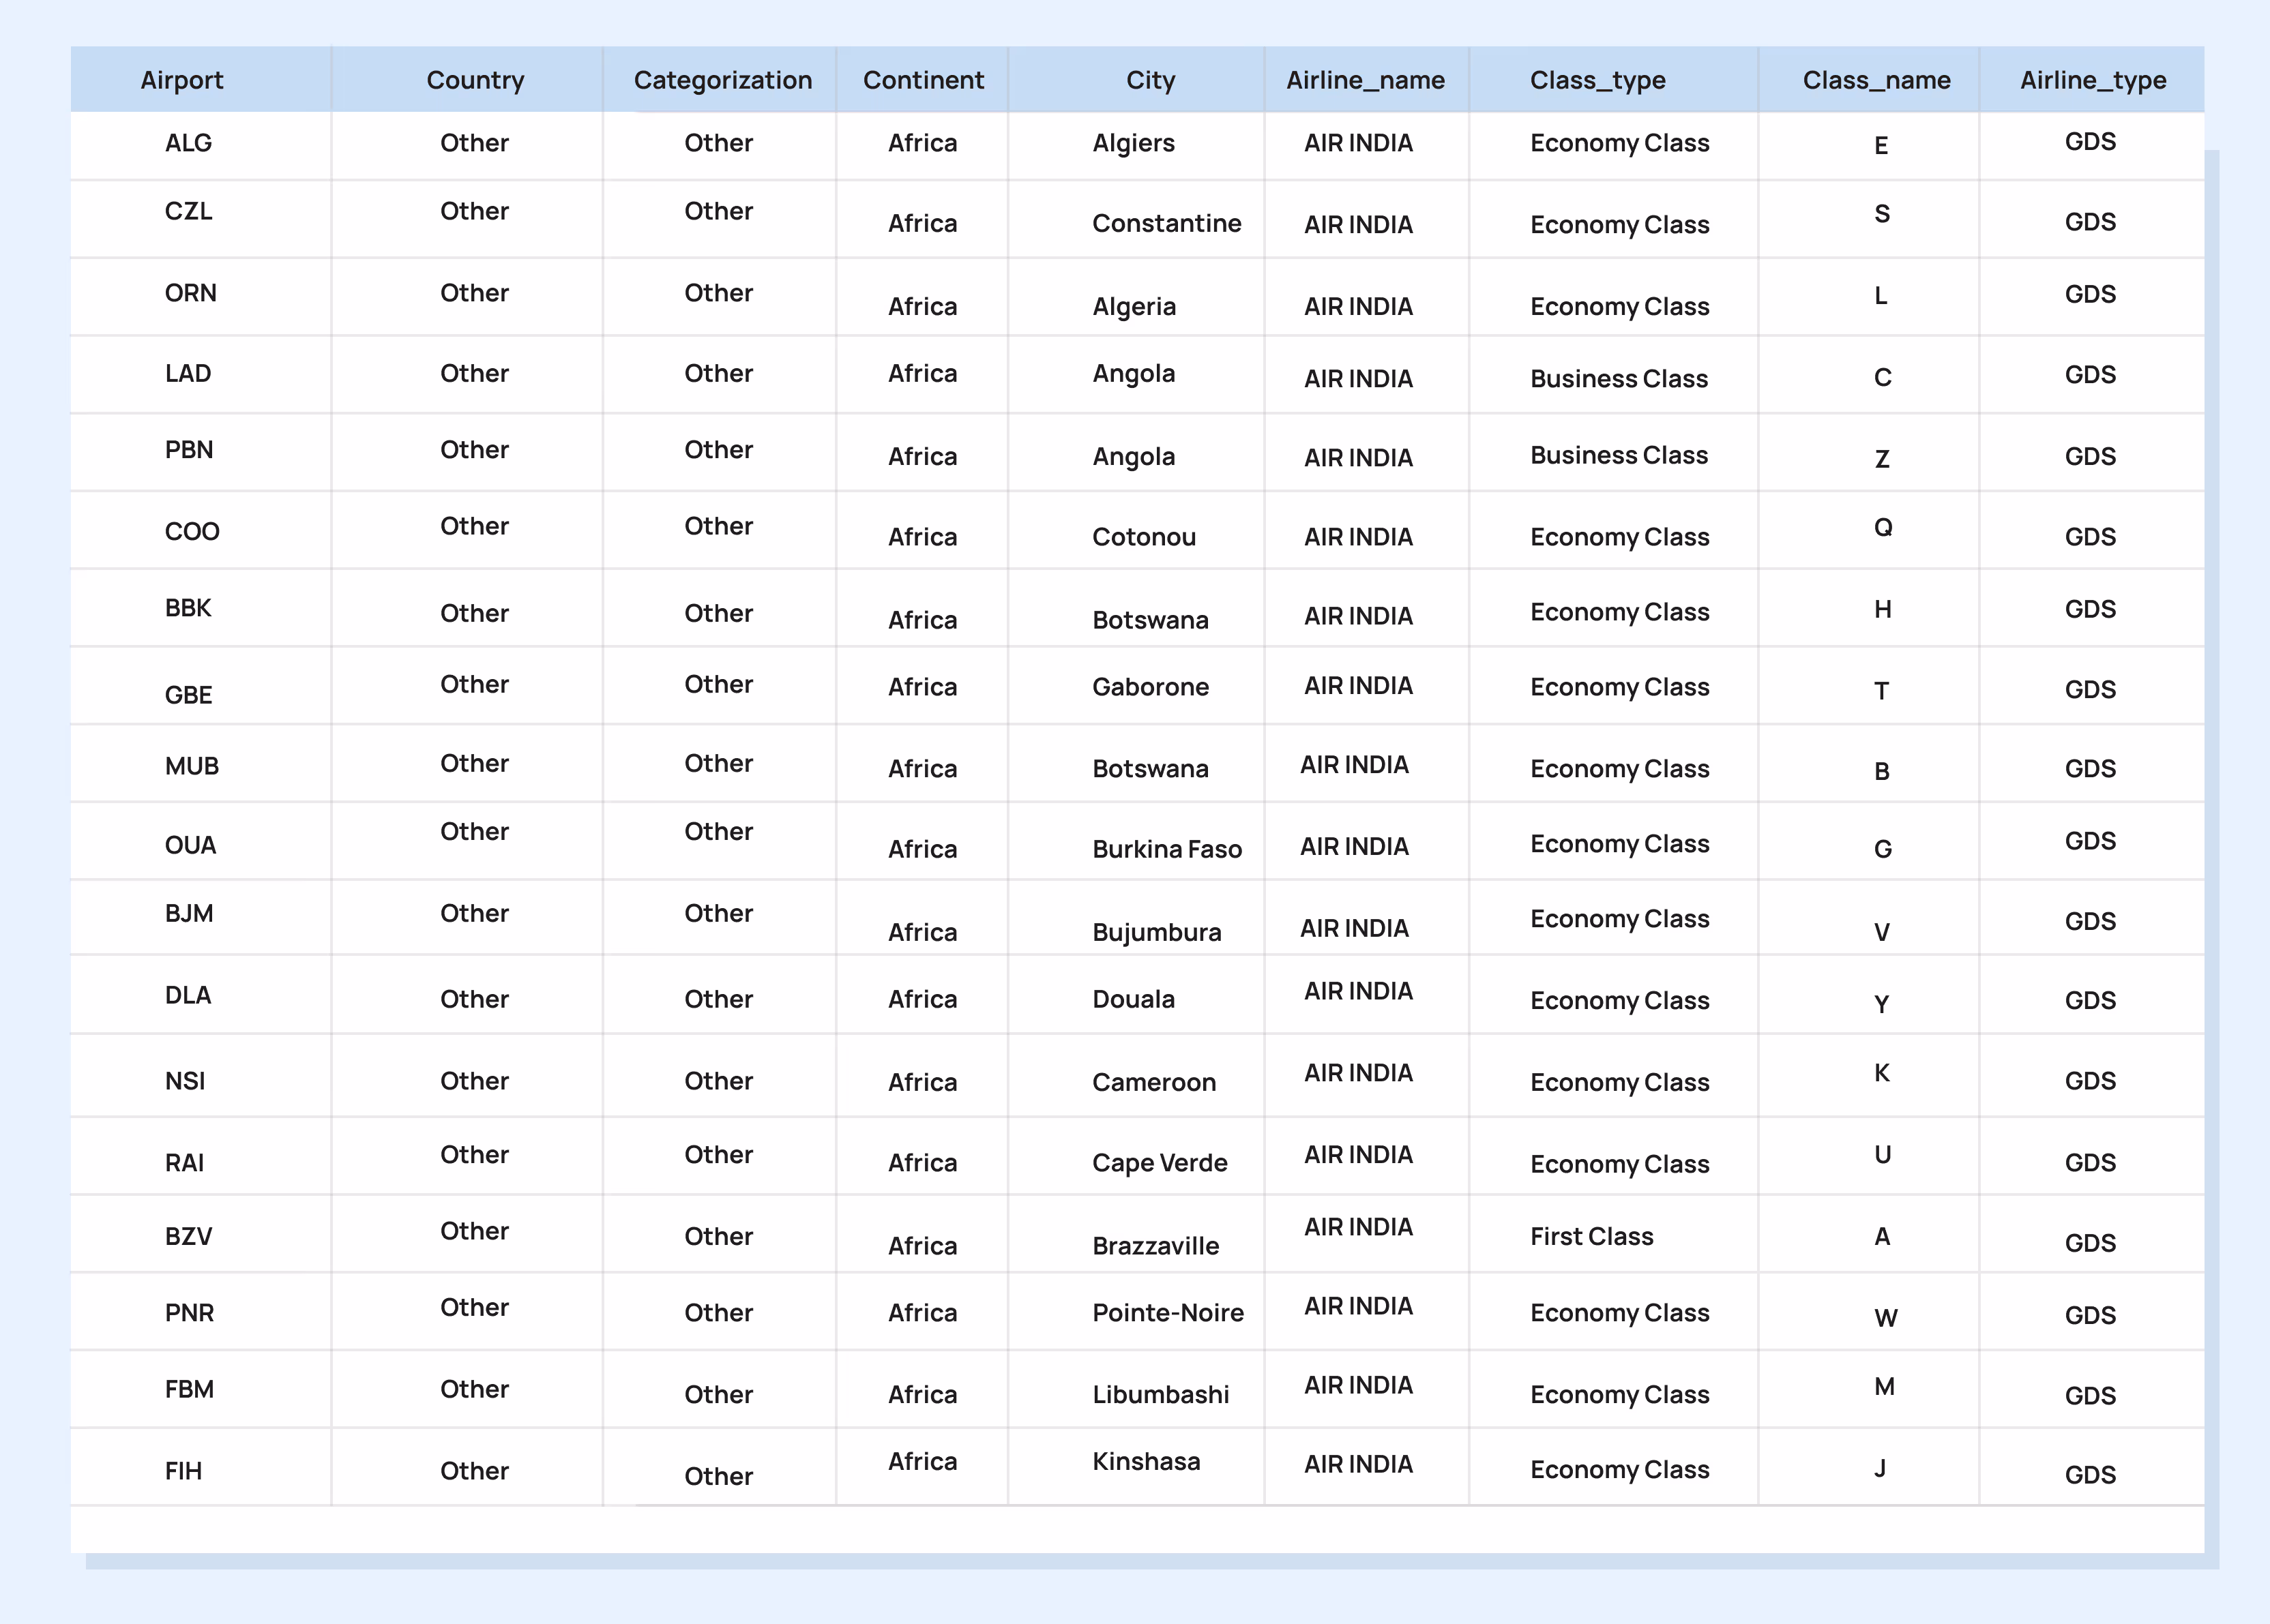Image resolution: width=2270 pixels, height=1624 pixels.
Task: Click the First Class cell
Action: (1591, 1237)
